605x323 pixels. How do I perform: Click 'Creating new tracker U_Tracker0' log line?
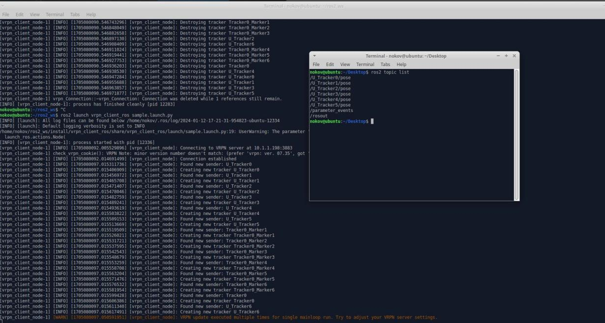[130, 170]
